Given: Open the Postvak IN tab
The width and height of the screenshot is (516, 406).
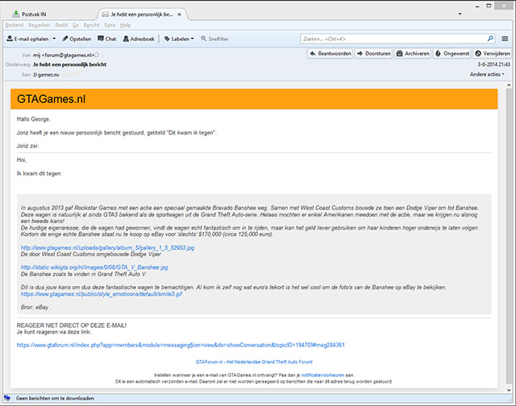Looking at the screenshot, I should click(30, 14).
